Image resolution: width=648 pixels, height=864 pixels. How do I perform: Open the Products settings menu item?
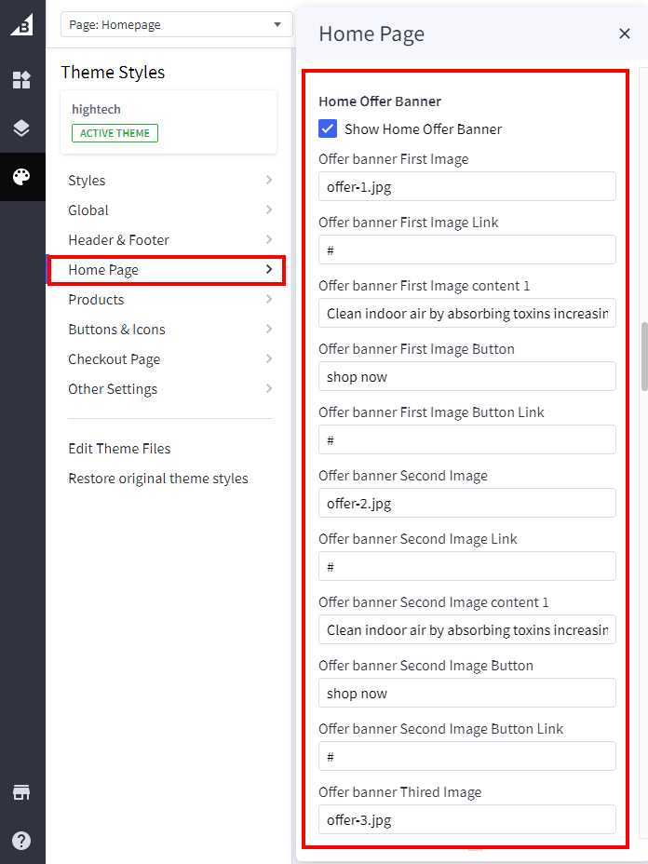click(169, 300)
